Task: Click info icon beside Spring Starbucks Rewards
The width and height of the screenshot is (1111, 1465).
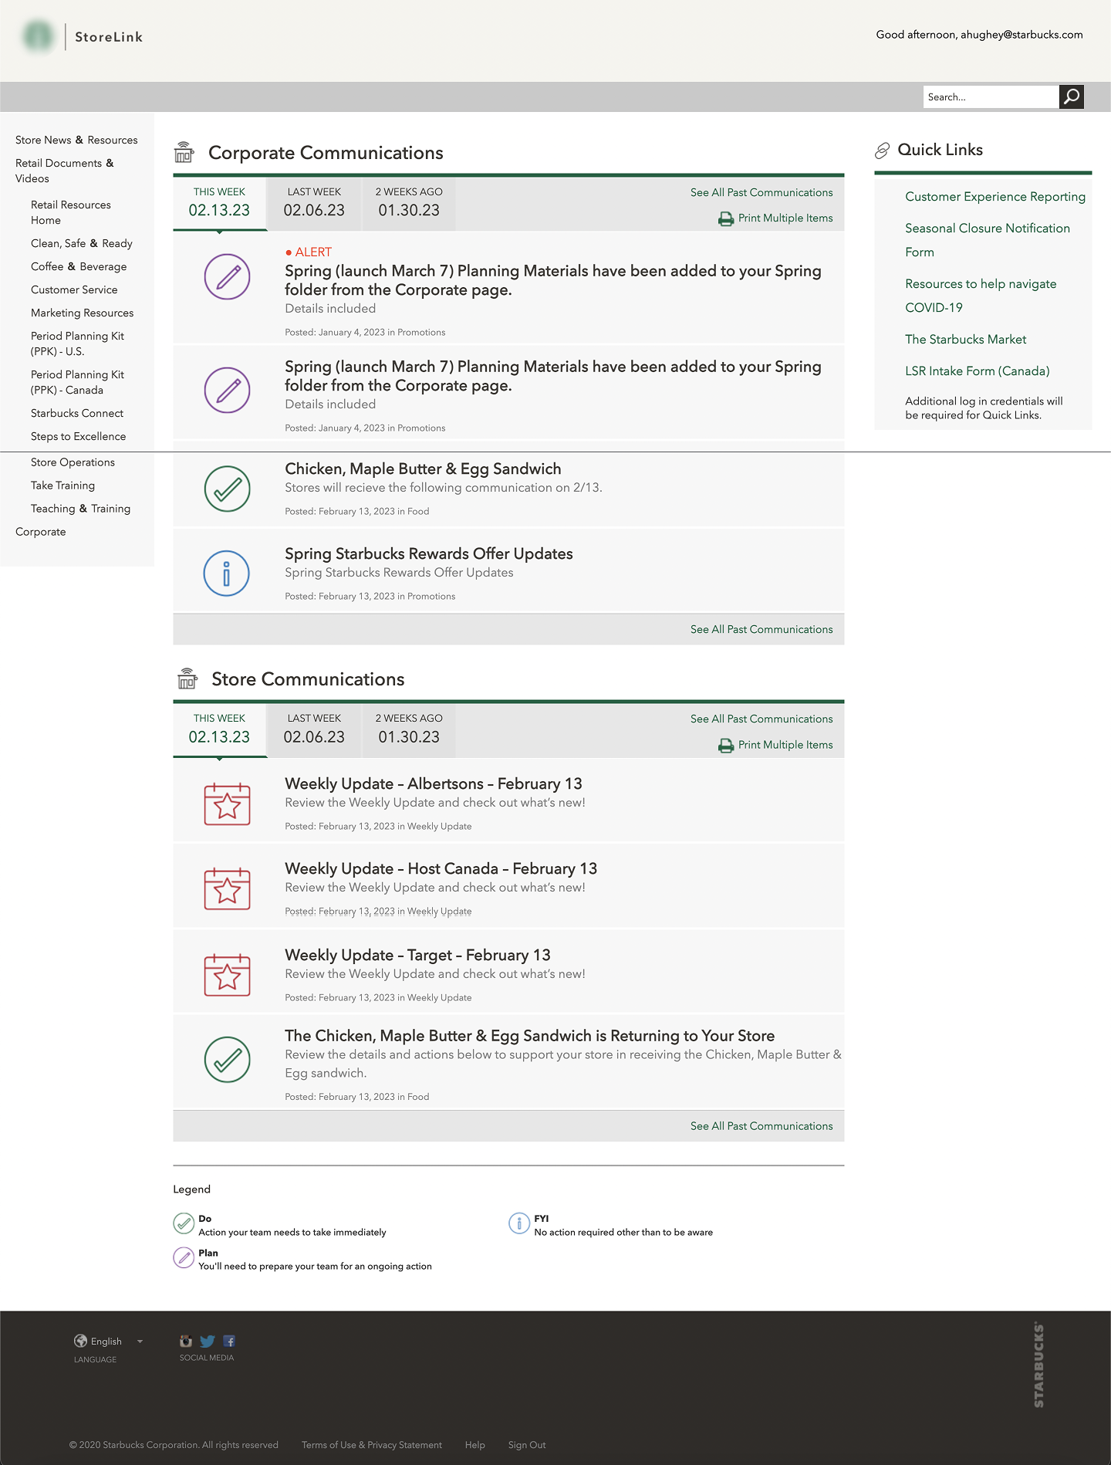Action: [x=226, y=573]
